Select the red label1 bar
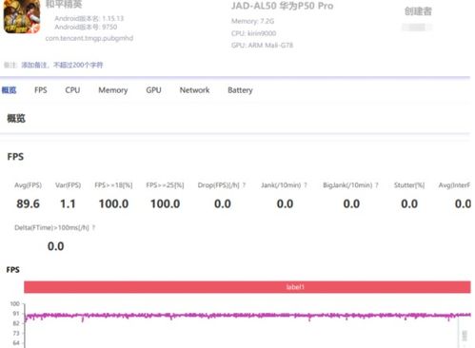 pyautogui.click(x=247, y=287)
